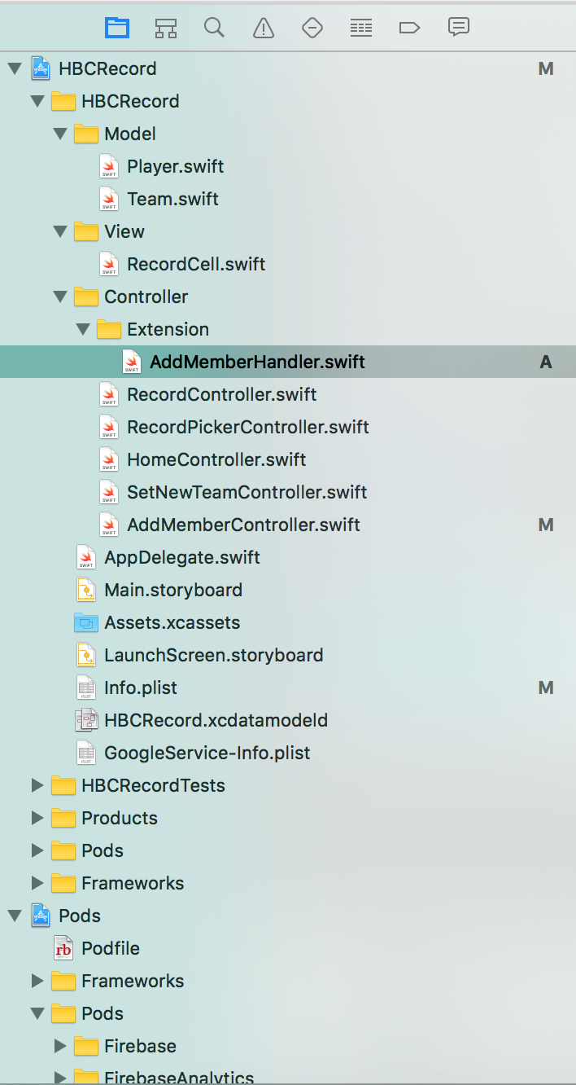Open the Test navigator diamond icon

[312, 28]
